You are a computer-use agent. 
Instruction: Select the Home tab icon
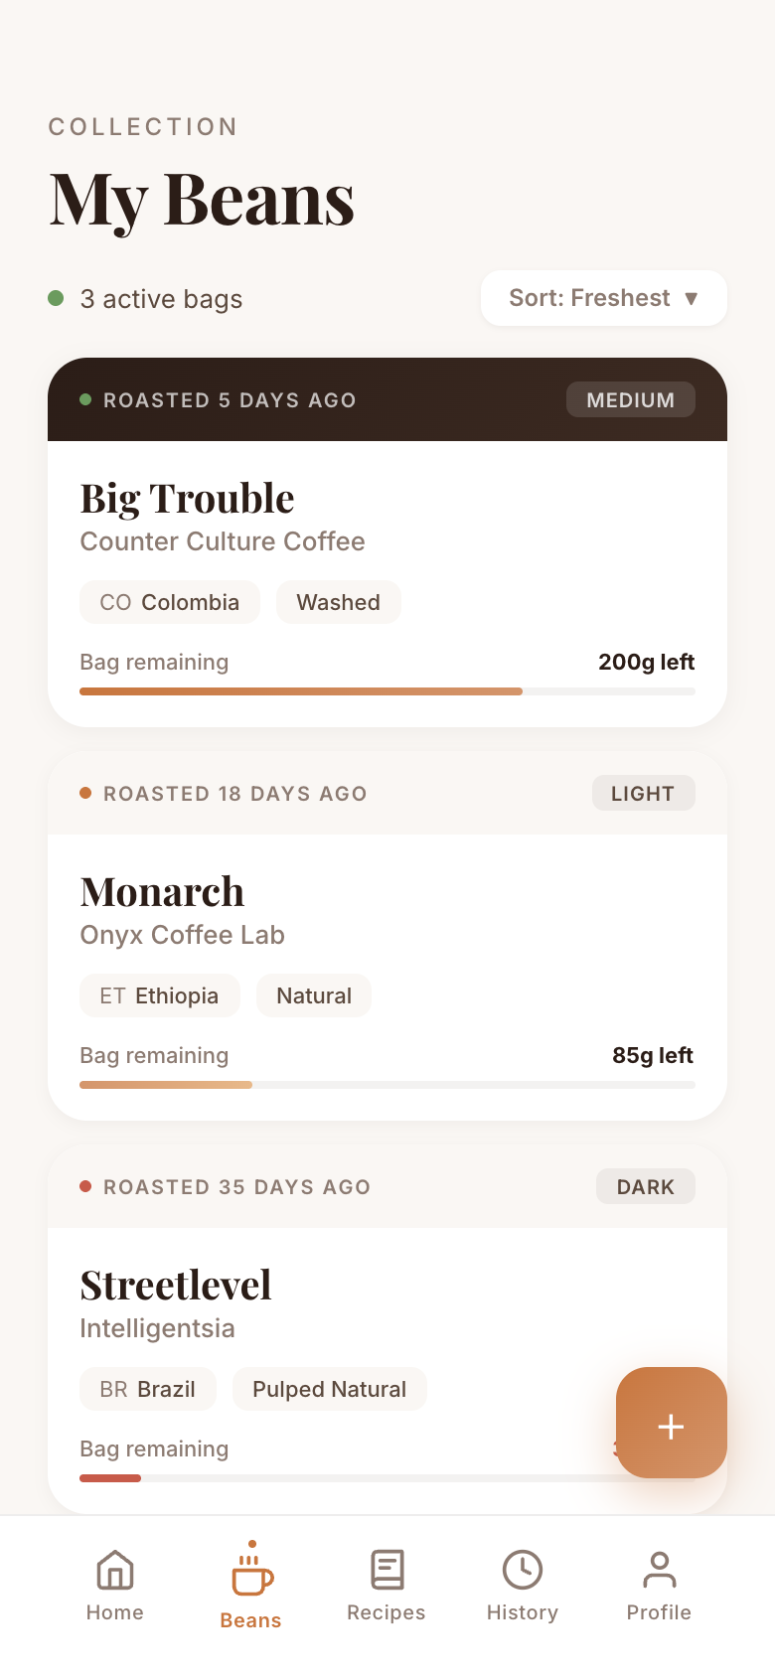pos(114,1570)
